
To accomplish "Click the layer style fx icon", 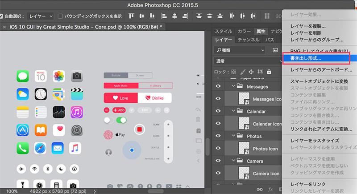I will pyautogui.click(x=270, y=190).
